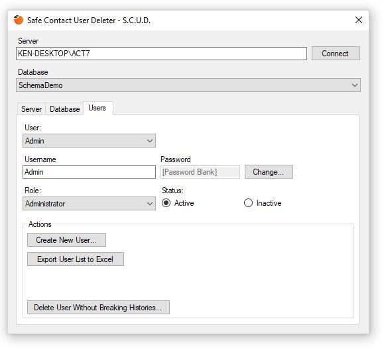Click the Change... password button
Screen dimensions: 384x348
(x=269, y=172)
